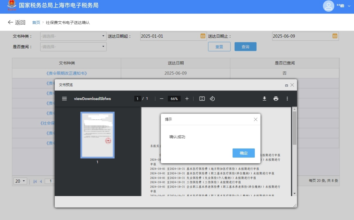Close the 提示 dialog with X

(256, 119)
